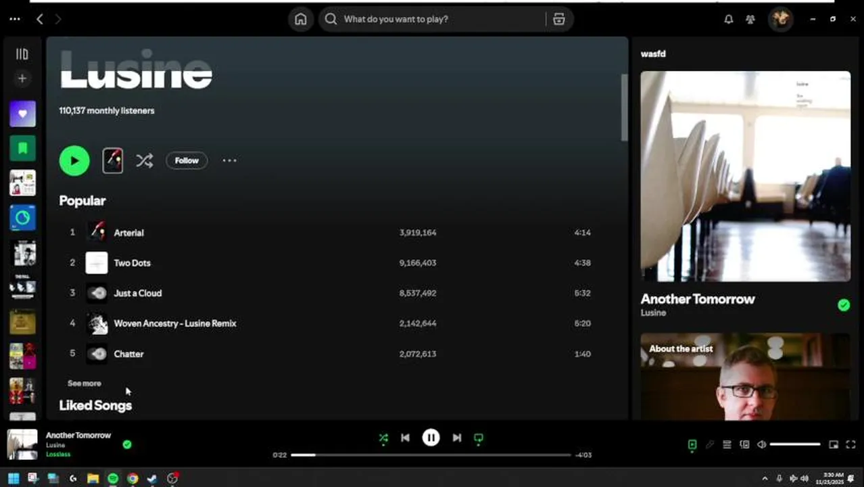The height and width of the screenshot is (487, 864).
Task: Open Another Tomorrow title in right panel
Action: 698,299
